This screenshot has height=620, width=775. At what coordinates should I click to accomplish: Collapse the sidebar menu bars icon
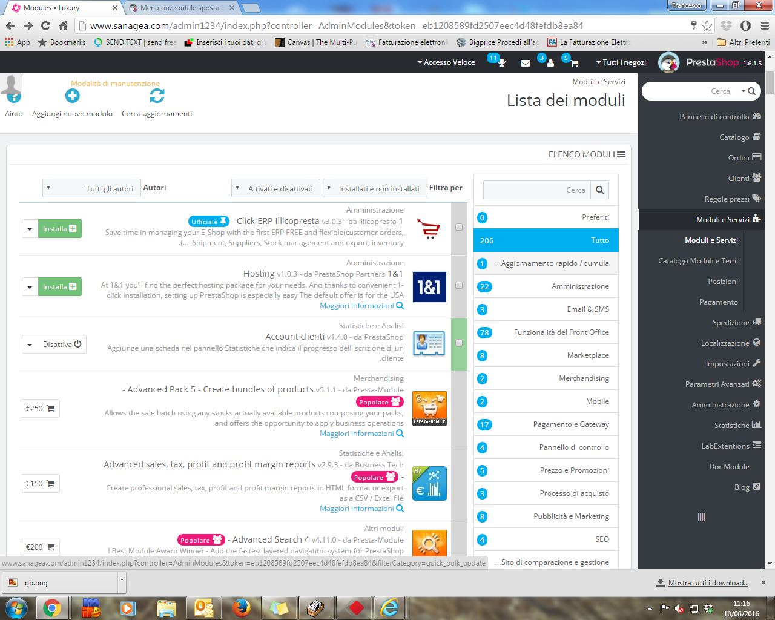[701, 517]
